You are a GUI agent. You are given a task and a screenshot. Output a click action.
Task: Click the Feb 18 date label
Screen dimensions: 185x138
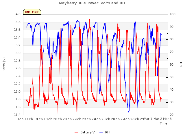tap(33, 119)
